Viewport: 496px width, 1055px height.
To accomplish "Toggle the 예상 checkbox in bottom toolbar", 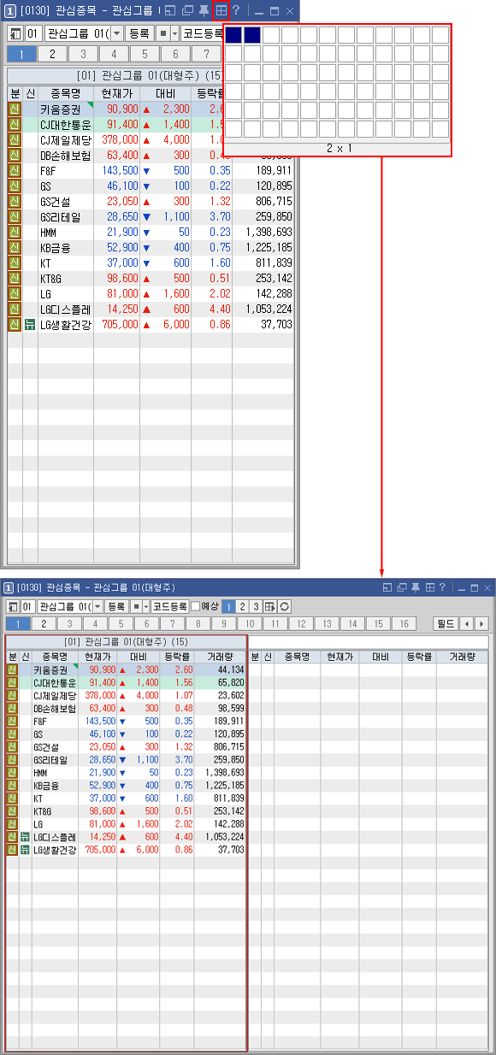I will tap(196, 606).
